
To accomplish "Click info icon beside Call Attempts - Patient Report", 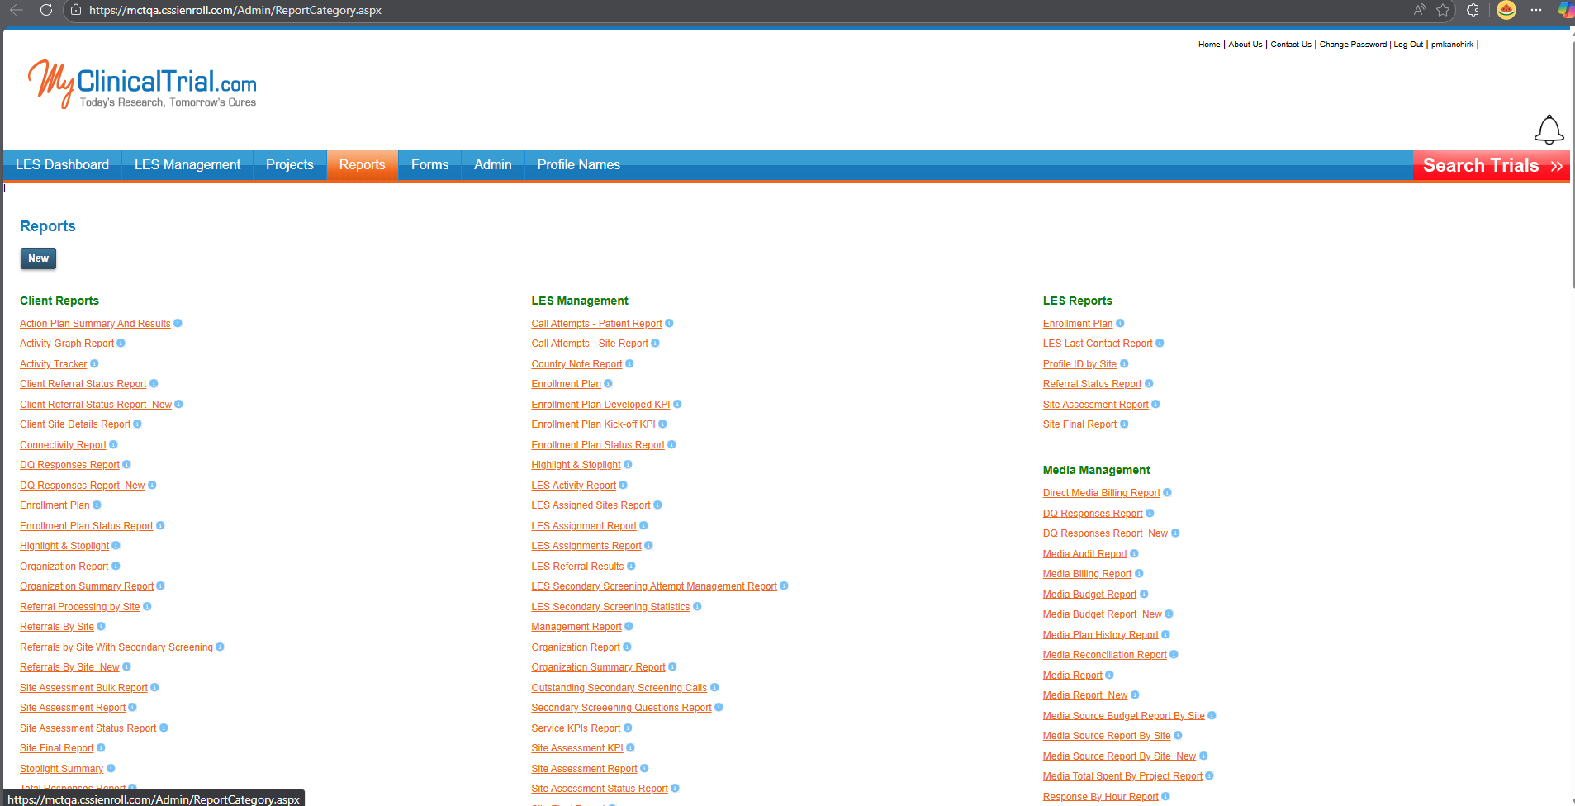I will [x=669, y=323].
